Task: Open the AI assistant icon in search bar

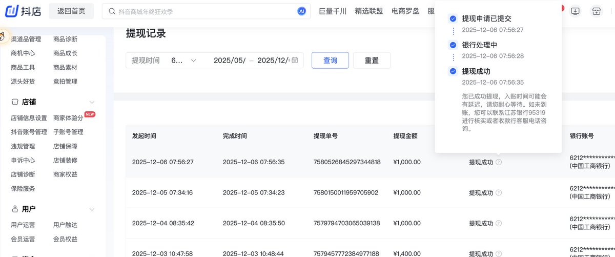Action: click(301, 11)
